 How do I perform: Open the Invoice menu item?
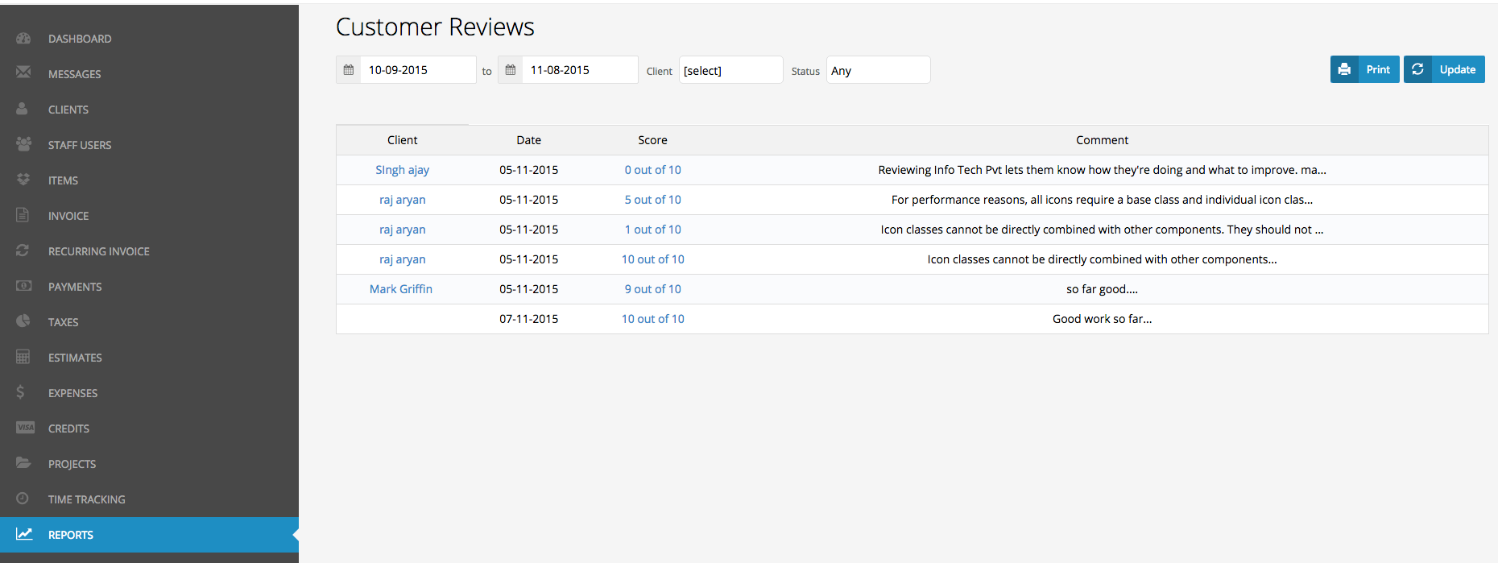[68, 216]
